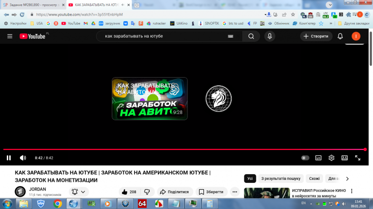Image resolution: width=373 pixels, height=209 pixels.
Task: Expand tab search dropdown arrow
Action: [x=329, y=5]
